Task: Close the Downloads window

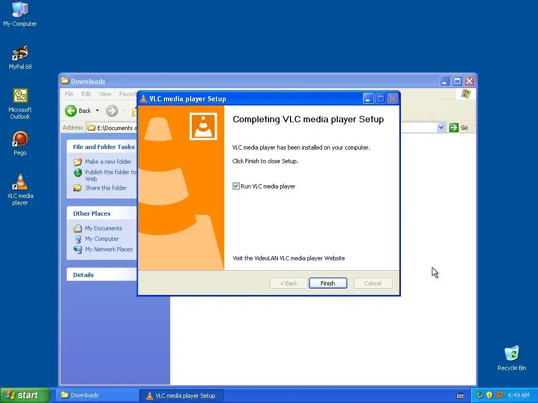Action: [x=469, y=81]
